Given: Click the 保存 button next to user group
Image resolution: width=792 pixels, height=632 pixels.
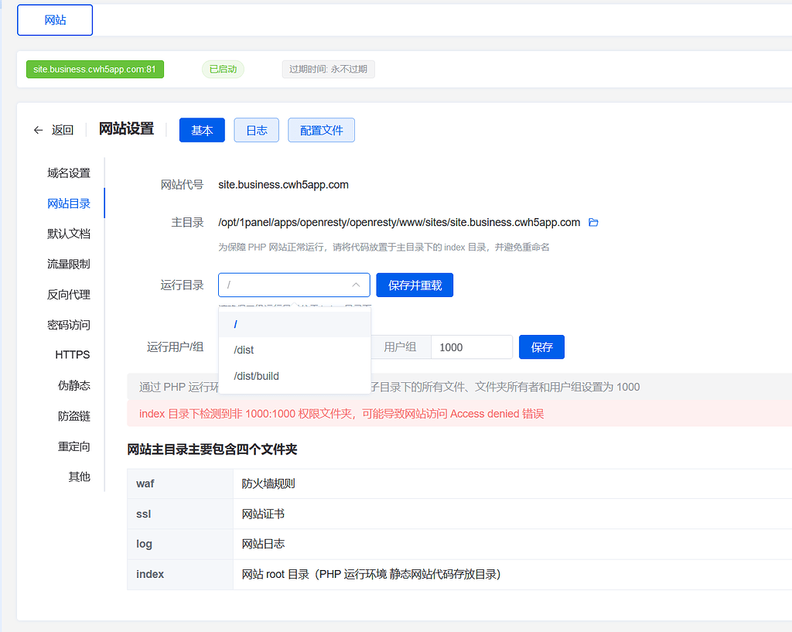Looking at the screenshot, I should coord(541,347).
